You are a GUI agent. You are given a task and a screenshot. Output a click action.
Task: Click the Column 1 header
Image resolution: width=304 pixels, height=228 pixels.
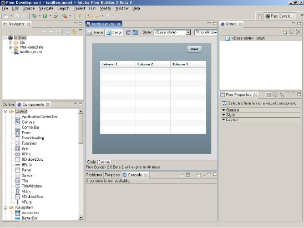[x=118, y=64]
